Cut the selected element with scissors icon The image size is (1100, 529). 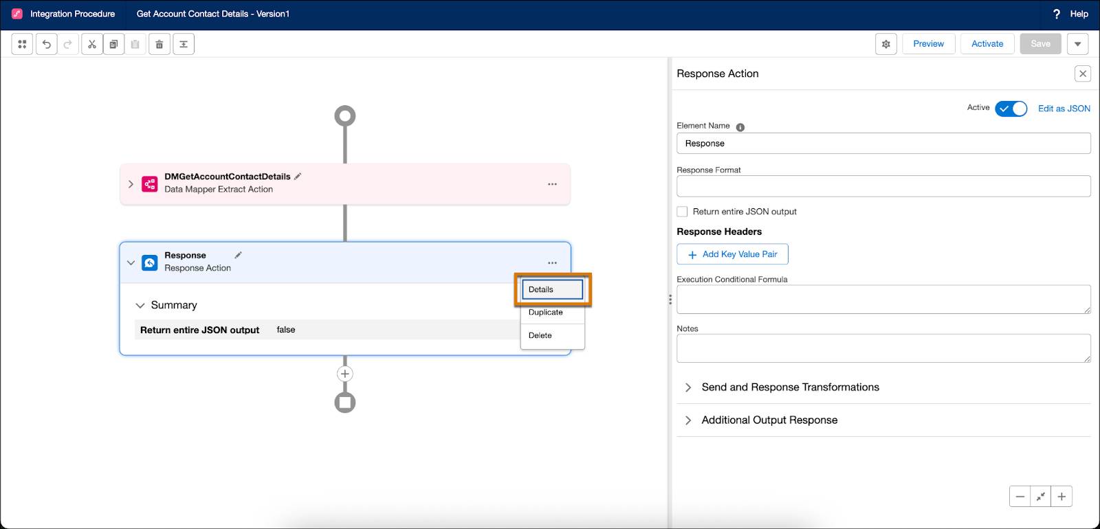[x=92, y=44]
